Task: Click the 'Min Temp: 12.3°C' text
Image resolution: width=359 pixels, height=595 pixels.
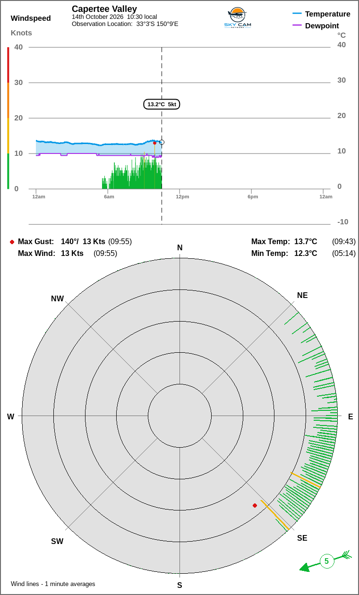Action: pyautogui.click(x=284, y=253)
